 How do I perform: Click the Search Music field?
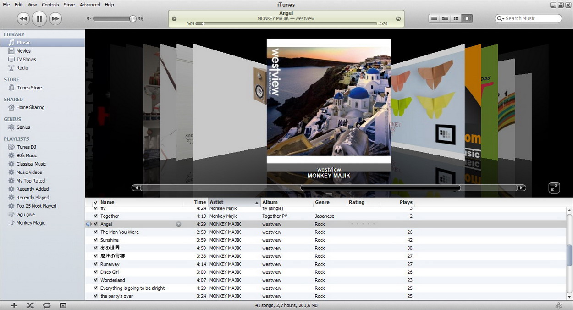click(528, 18)
